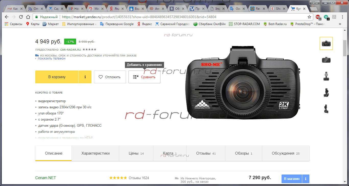Viewport: 349px width, 186px height.
Task: Open the green eye extension with badge 2
Action: 326,17
